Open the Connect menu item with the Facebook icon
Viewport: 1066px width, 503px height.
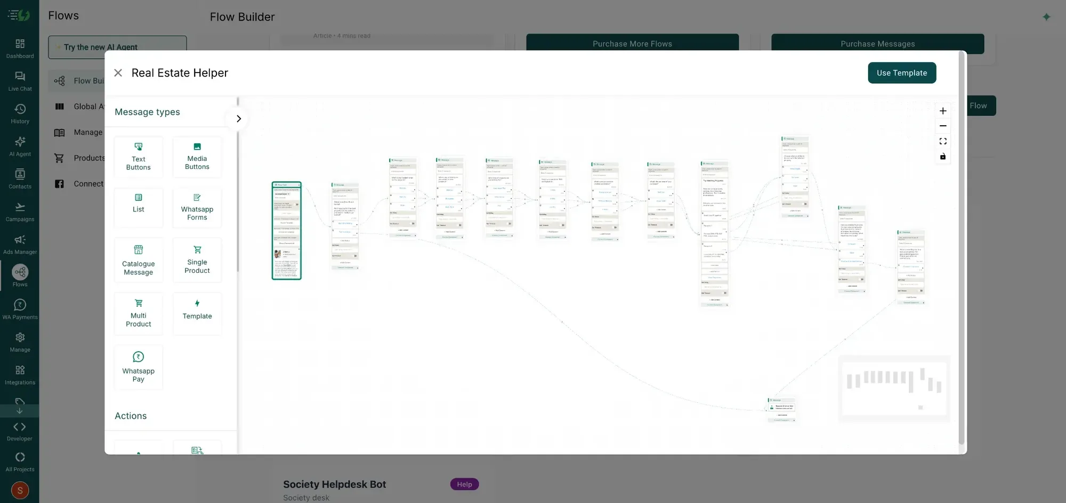(79, 184)
